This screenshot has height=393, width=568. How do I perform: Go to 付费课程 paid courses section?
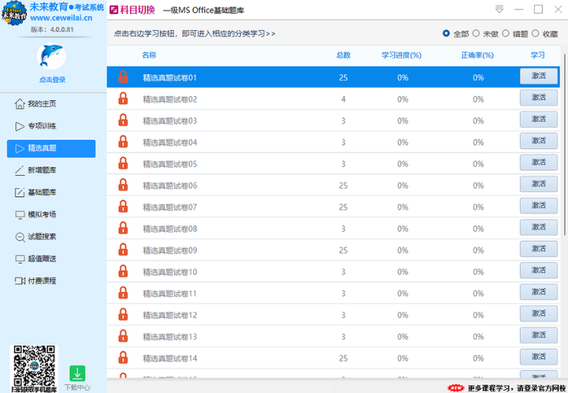(42, 281)
